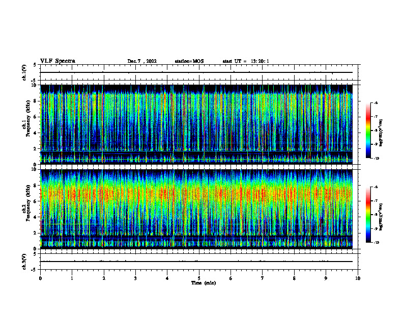Click the "-8" label on ch.1 color scale
The image size is (403, 312).
tap(376, 131)
